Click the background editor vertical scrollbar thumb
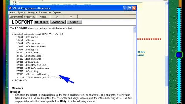 pyautogui.click(x=166, y=71)
